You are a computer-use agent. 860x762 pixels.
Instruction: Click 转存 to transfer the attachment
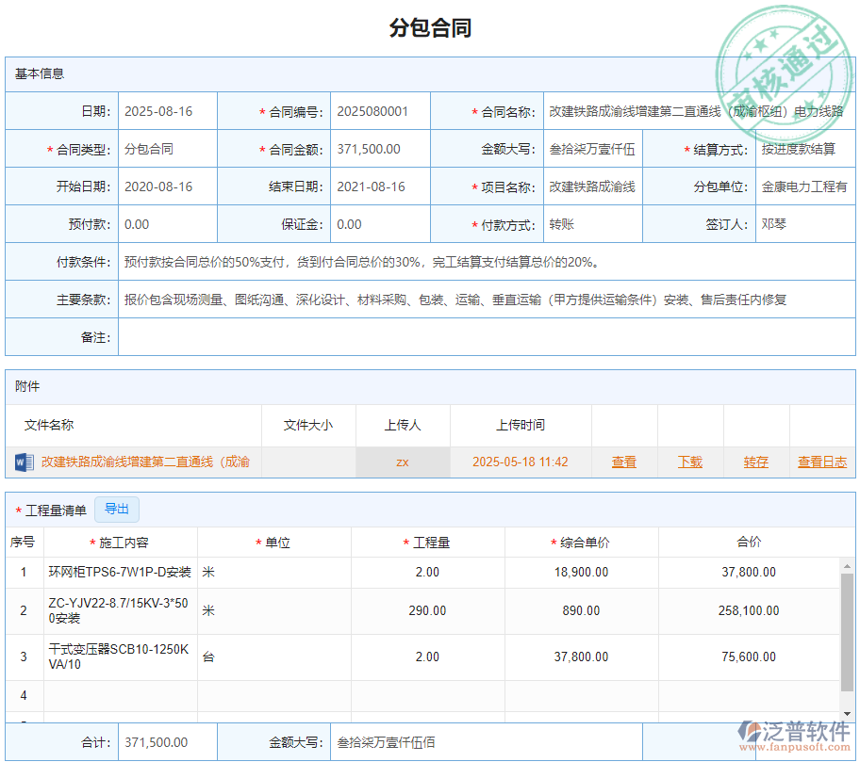tap(755, 462)
